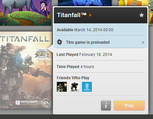This screenshot has height=119, width=153.
Task: Mark Titanfall as favorite with the star
Action: click(x=141, y=15)
